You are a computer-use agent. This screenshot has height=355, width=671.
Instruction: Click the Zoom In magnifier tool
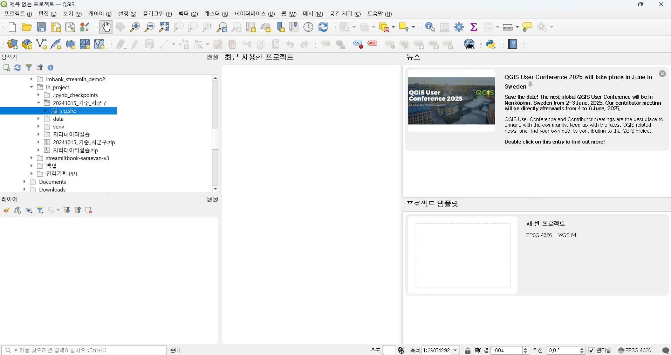(x=135, y=27)
